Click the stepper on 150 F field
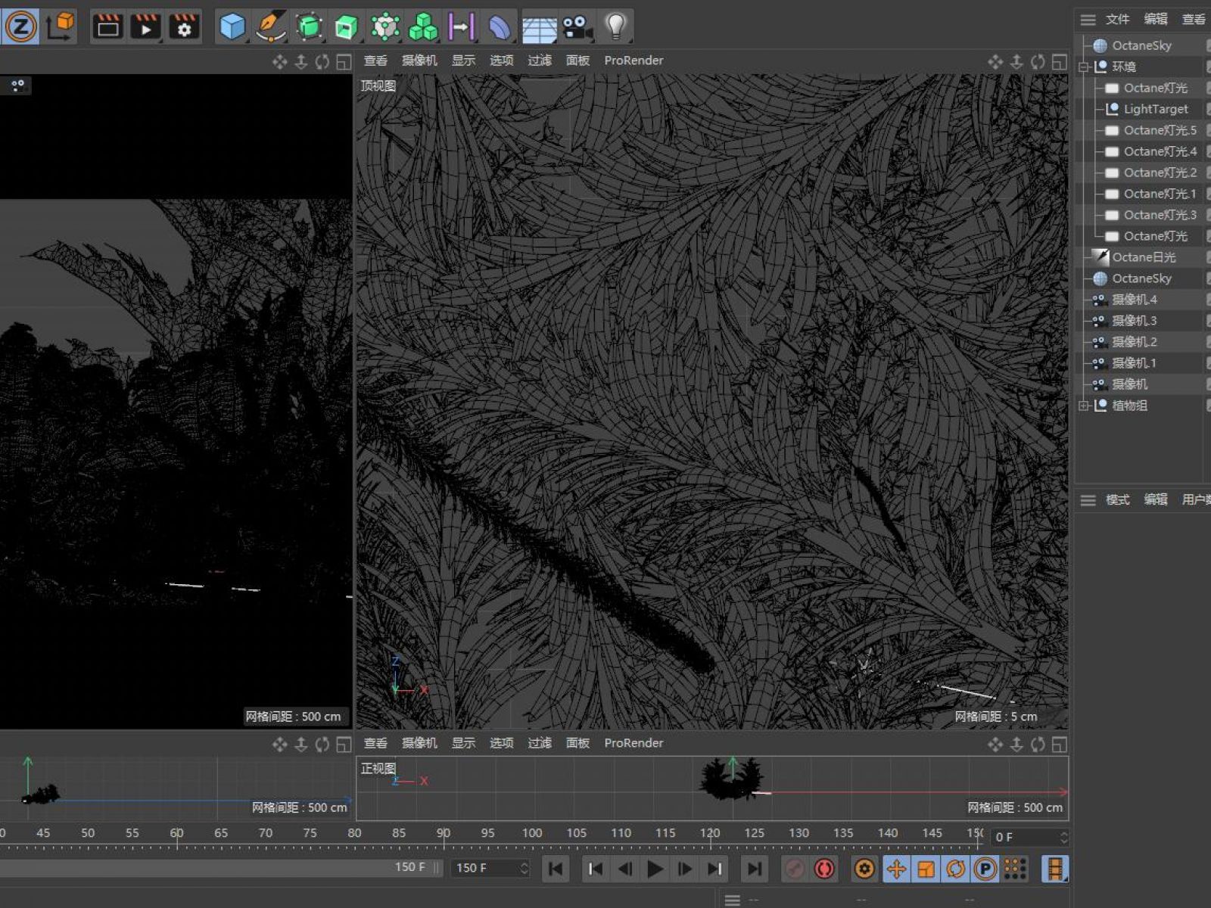Image resolution: width=1211 pixels, height=908 pixels. pos(524,868)
